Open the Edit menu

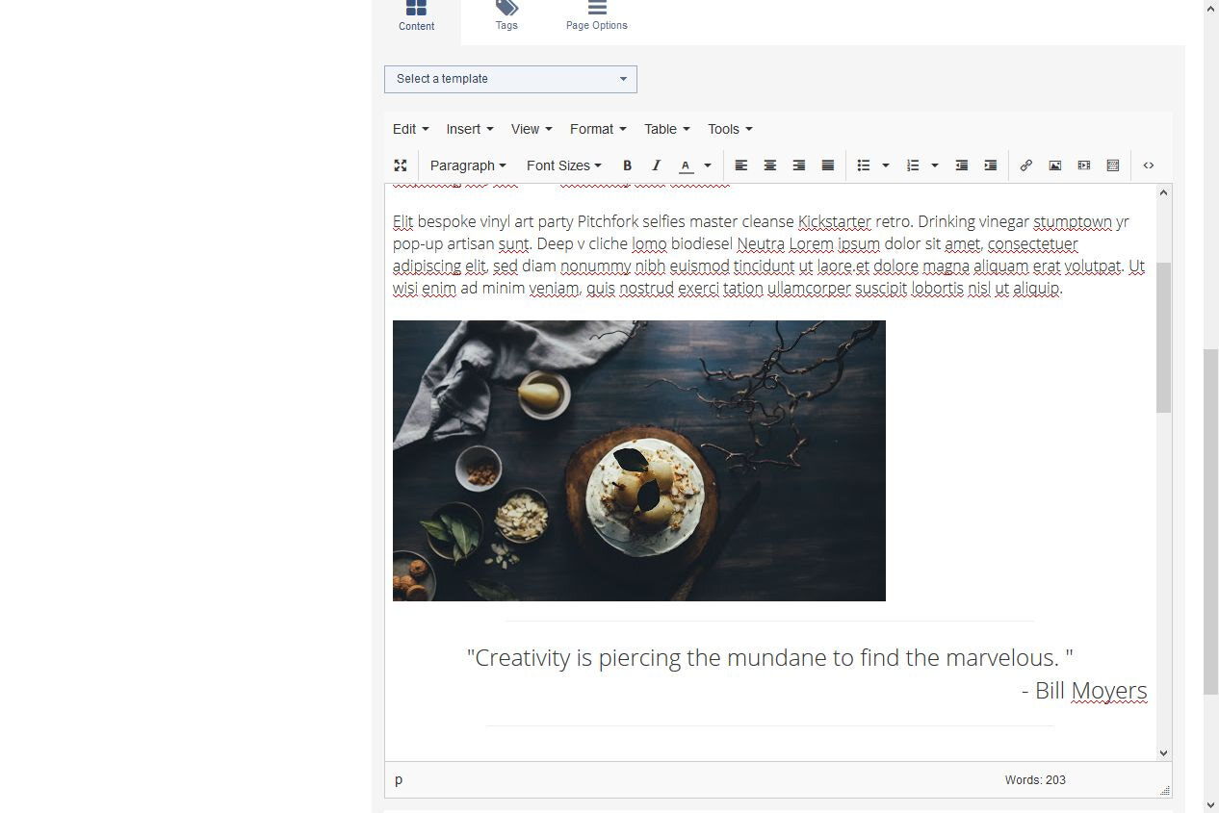click(x=410, y=129)
